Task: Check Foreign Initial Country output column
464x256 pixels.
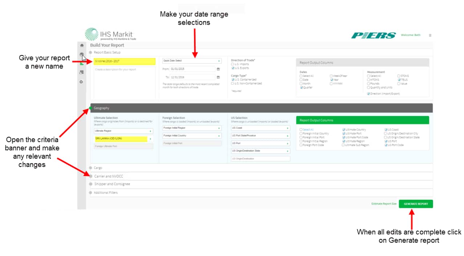Action: click(x=301, y=134)
